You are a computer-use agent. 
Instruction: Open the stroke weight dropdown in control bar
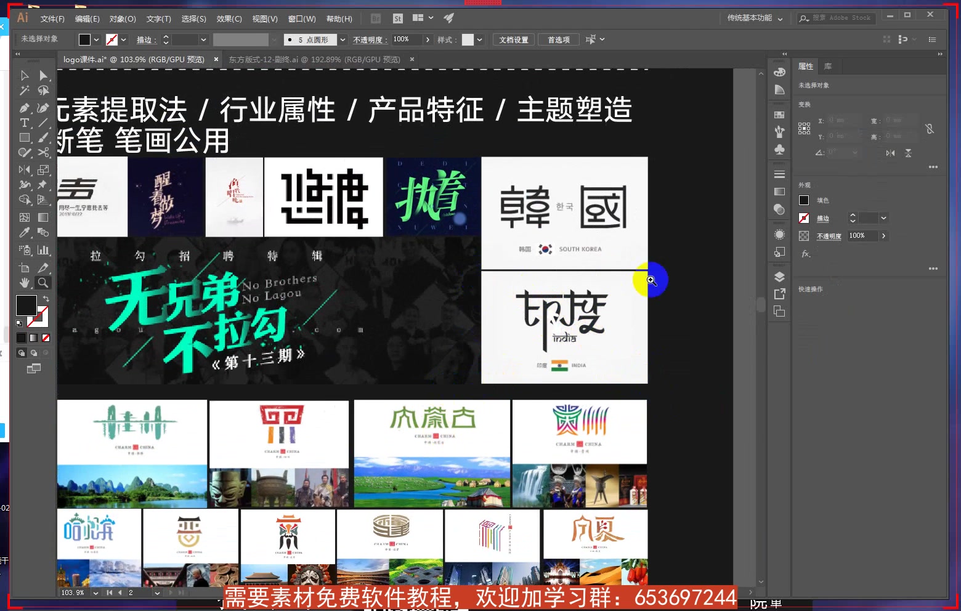[203, 39]
